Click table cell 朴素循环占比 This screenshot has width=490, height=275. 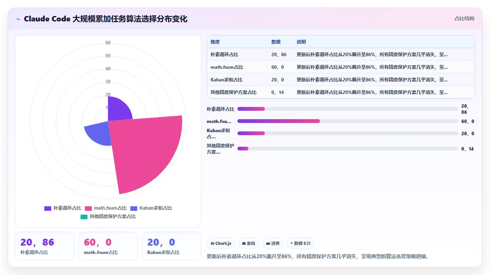click(224, 55)
